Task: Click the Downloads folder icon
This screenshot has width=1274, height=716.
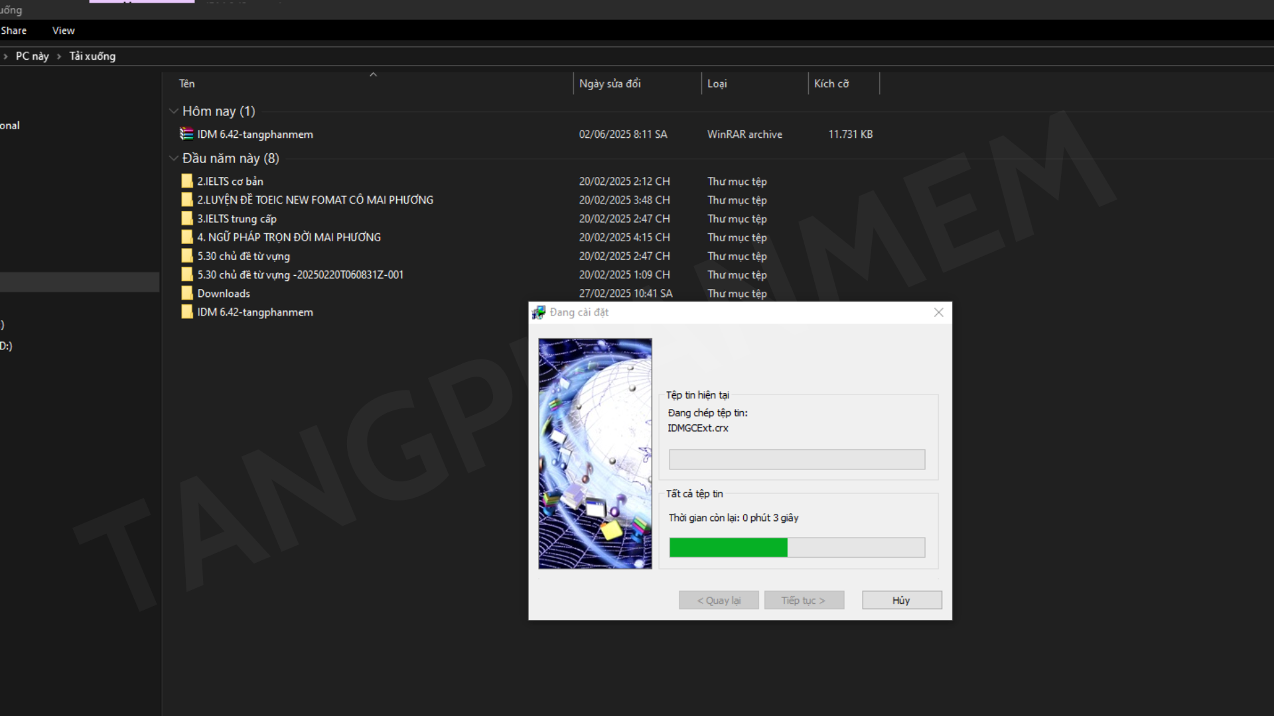Action: click(x=187, y=293)
